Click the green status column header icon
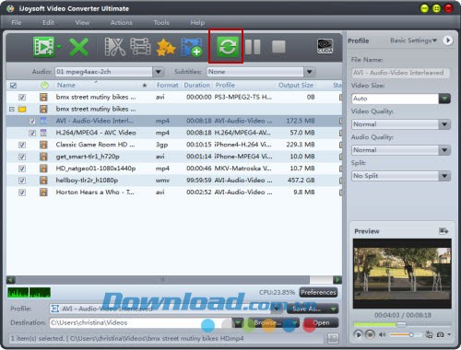461x350 pixels. tap(45, 86)
